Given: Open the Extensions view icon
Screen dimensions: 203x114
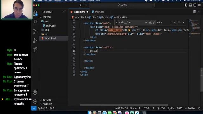Looking at the screenshot, I should coord(35,50).
